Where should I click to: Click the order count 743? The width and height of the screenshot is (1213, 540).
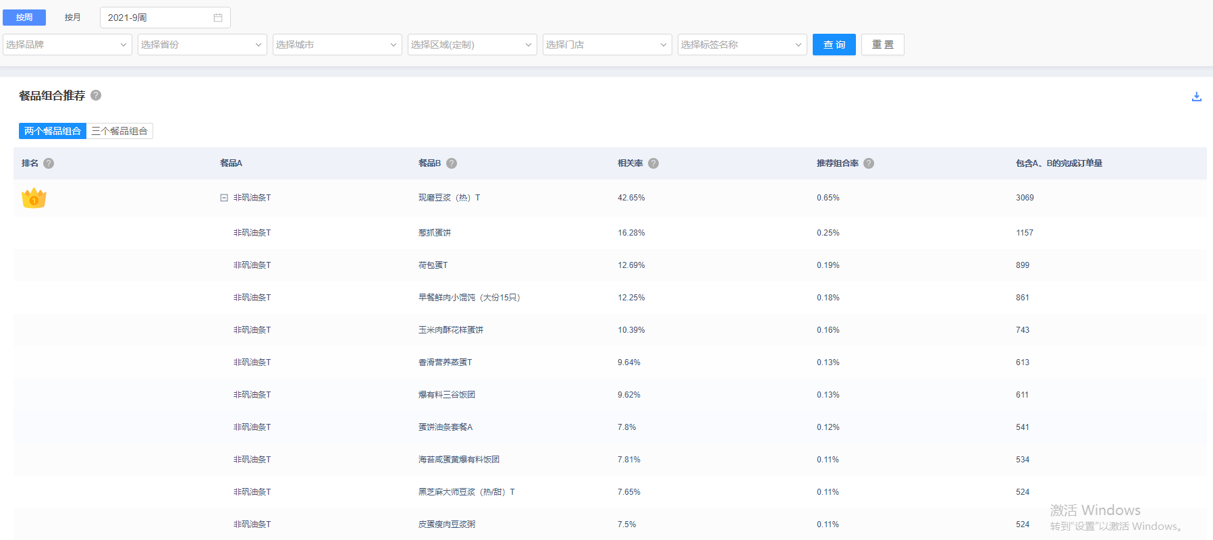click(1023, 330)
